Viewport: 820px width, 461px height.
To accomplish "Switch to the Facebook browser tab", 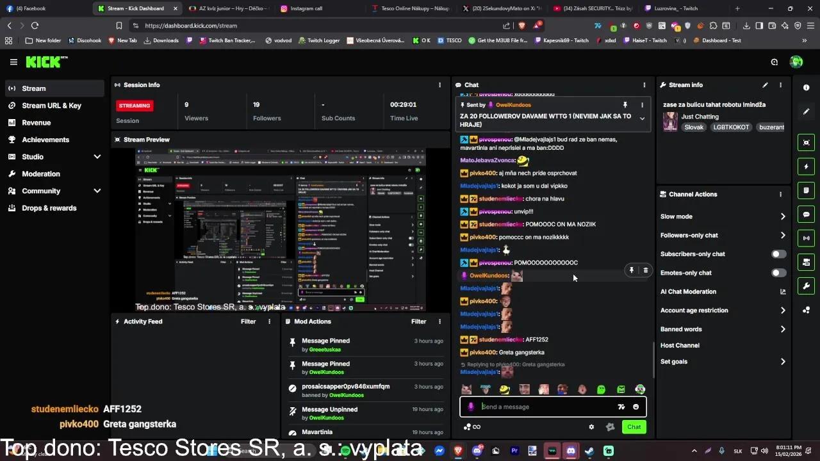I will [45, 8].
